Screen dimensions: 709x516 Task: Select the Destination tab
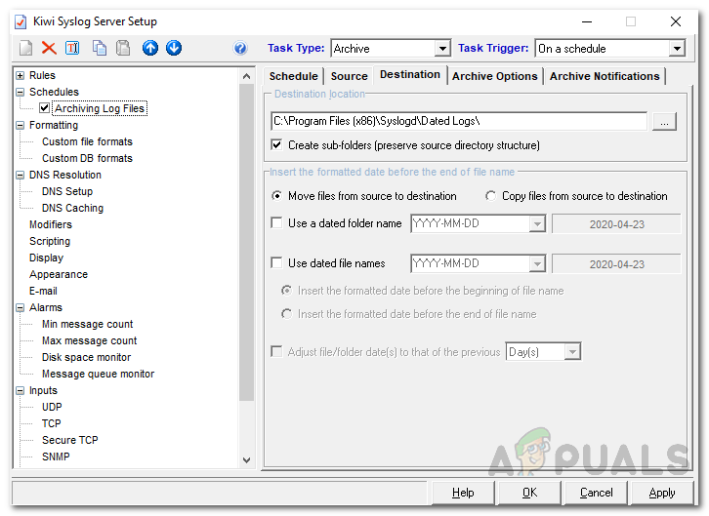coord(409,74)
